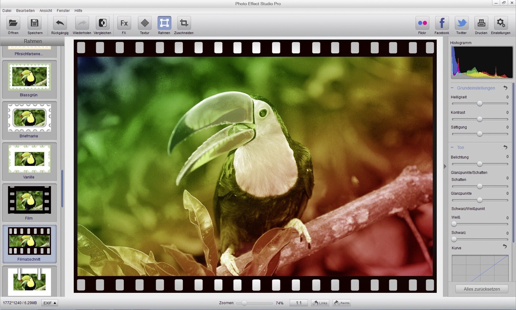The image size is (516, 310).
Task: Expand the EXIF info panel
Action: tap(49, 303)
